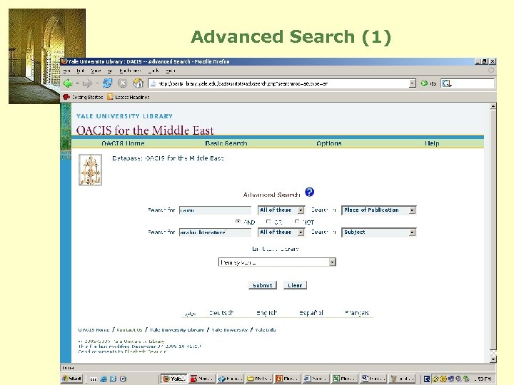Click the first Search for input field
Image resolution: width=514 pixels, height=385 pixels.
[216, 210]
